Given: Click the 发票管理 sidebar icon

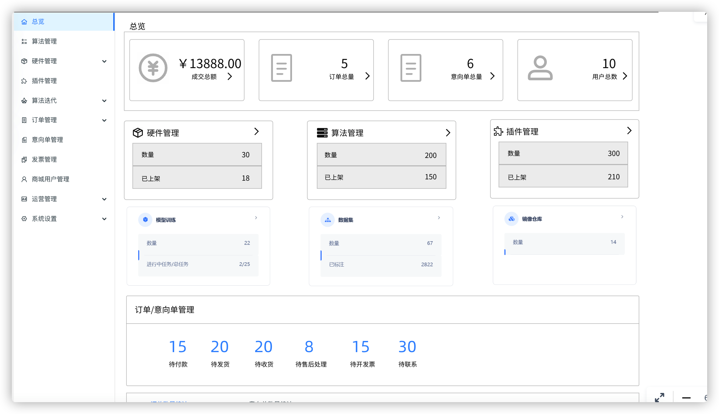Looking at the screenshot, I should coord(24,160).
